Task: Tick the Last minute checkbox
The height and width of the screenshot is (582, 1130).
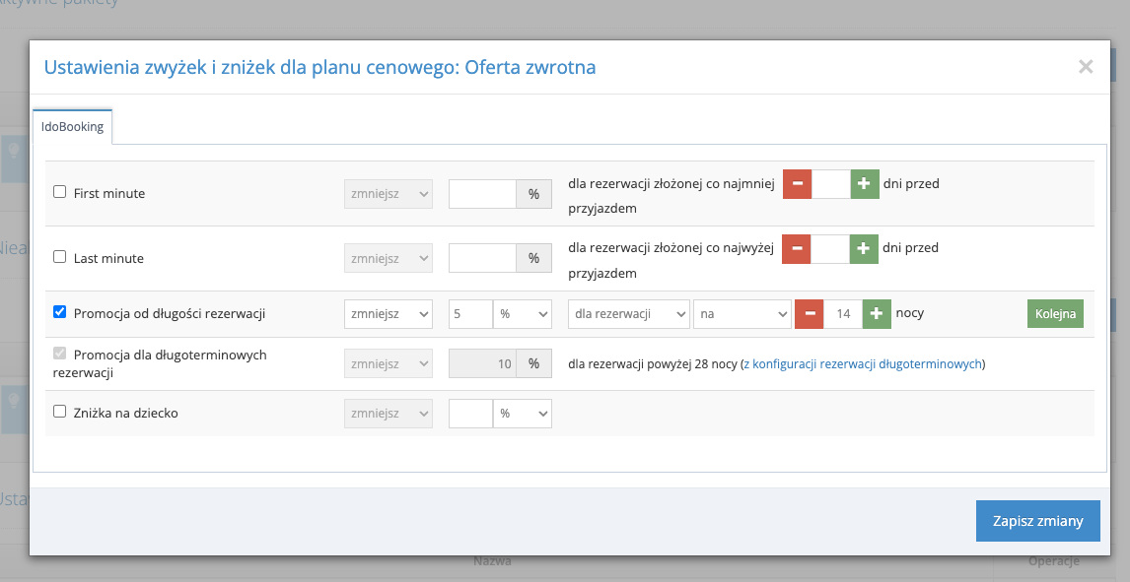Action: click(60, 257)
